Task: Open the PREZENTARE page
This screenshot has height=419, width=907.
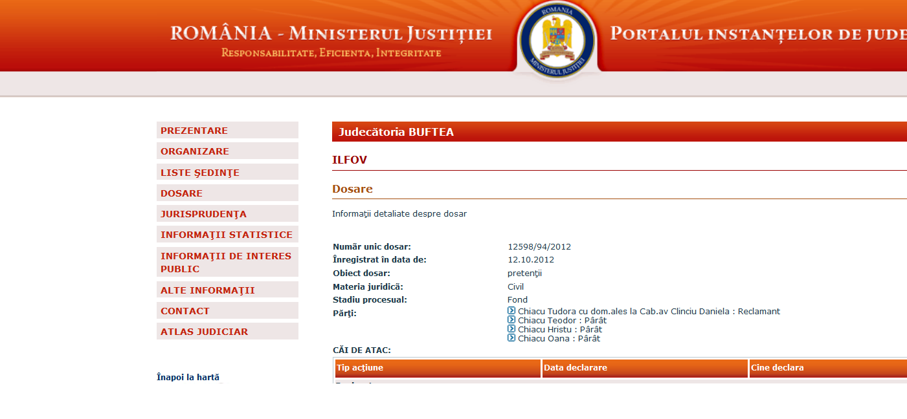Action: [194, 130]
